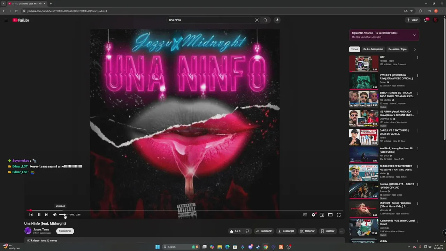Screen dimensions: 446x251
Task: Open more actions ellipsis under video
Action: point(342,231)
